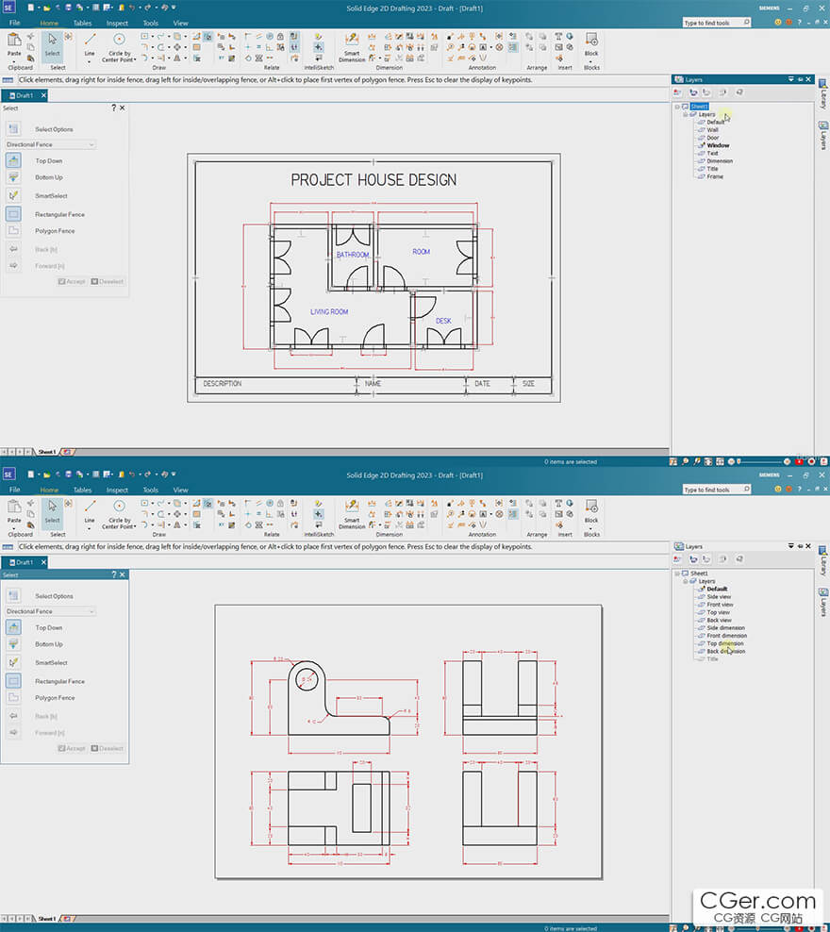Click the Redo arrow in the bottom window title bar
This screenshot has width=830, height=932.
tap(147, 474)
